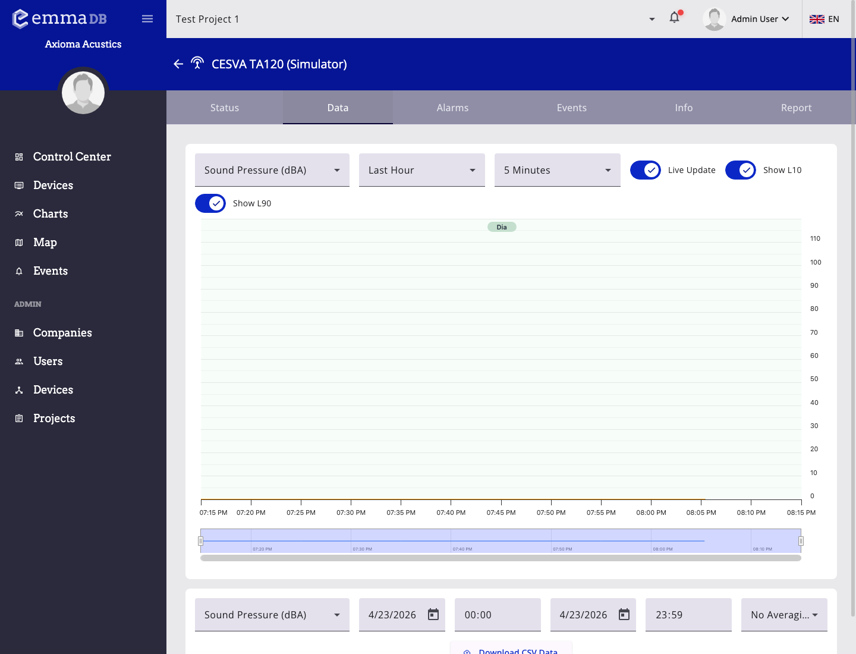Switch to the Alarms tab
The image size is (856, 654).
(452, 108)
